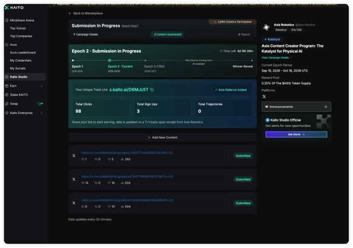Open My Credentials

coord(20,60)
